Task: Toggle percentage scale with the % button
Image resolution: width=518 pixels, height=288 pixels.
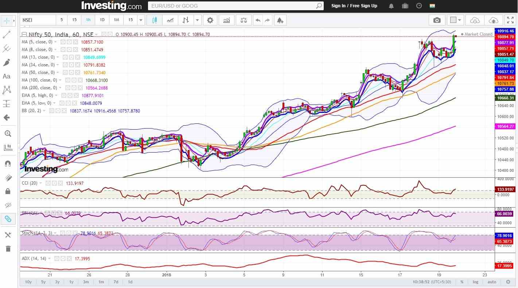Action: tap(462, 282)
